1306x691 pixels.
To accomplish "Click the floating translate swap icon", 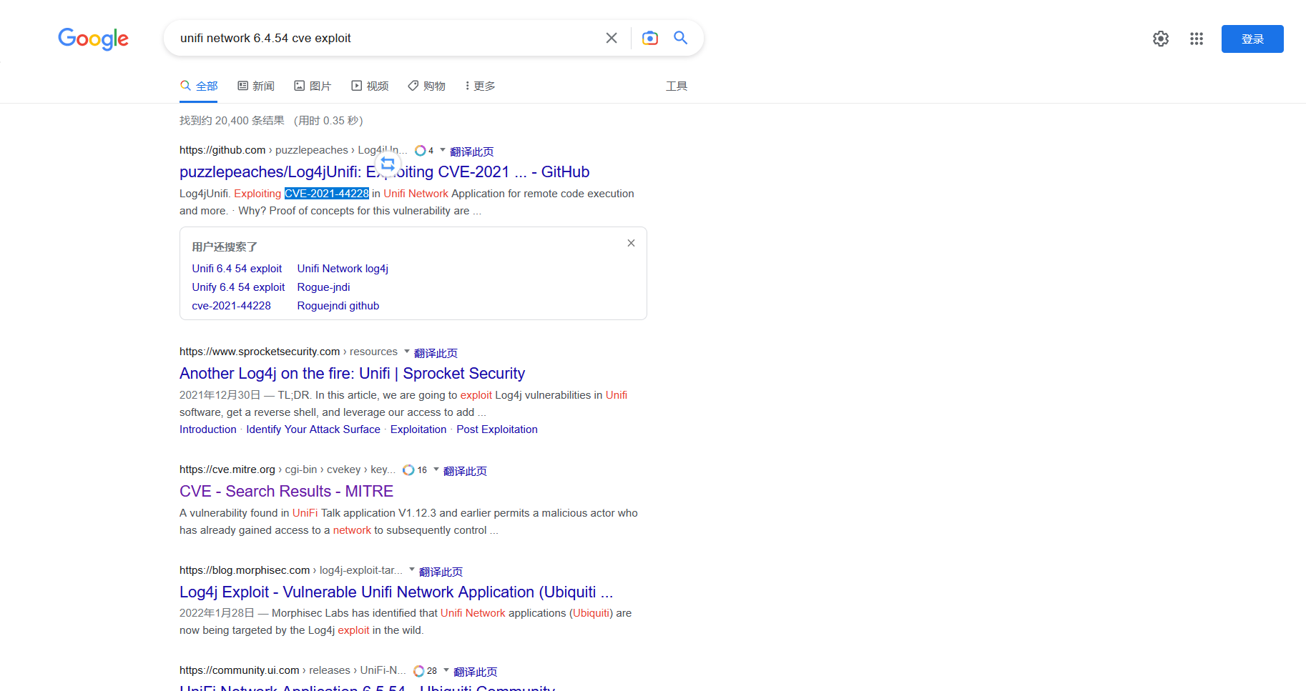I will 388,165.
